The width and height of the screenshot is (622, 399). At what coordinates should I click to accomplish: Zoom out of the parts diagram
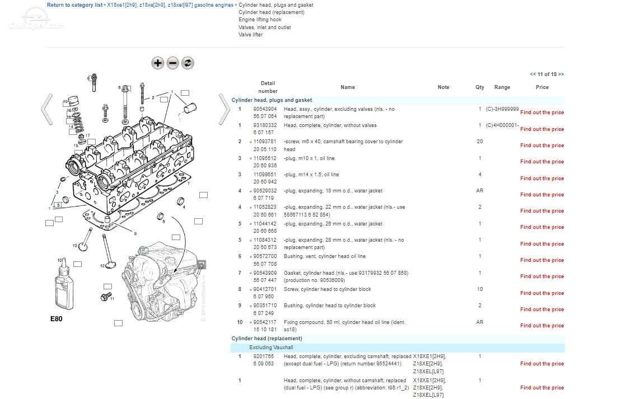pyautogui.click(x=172, y=63)
